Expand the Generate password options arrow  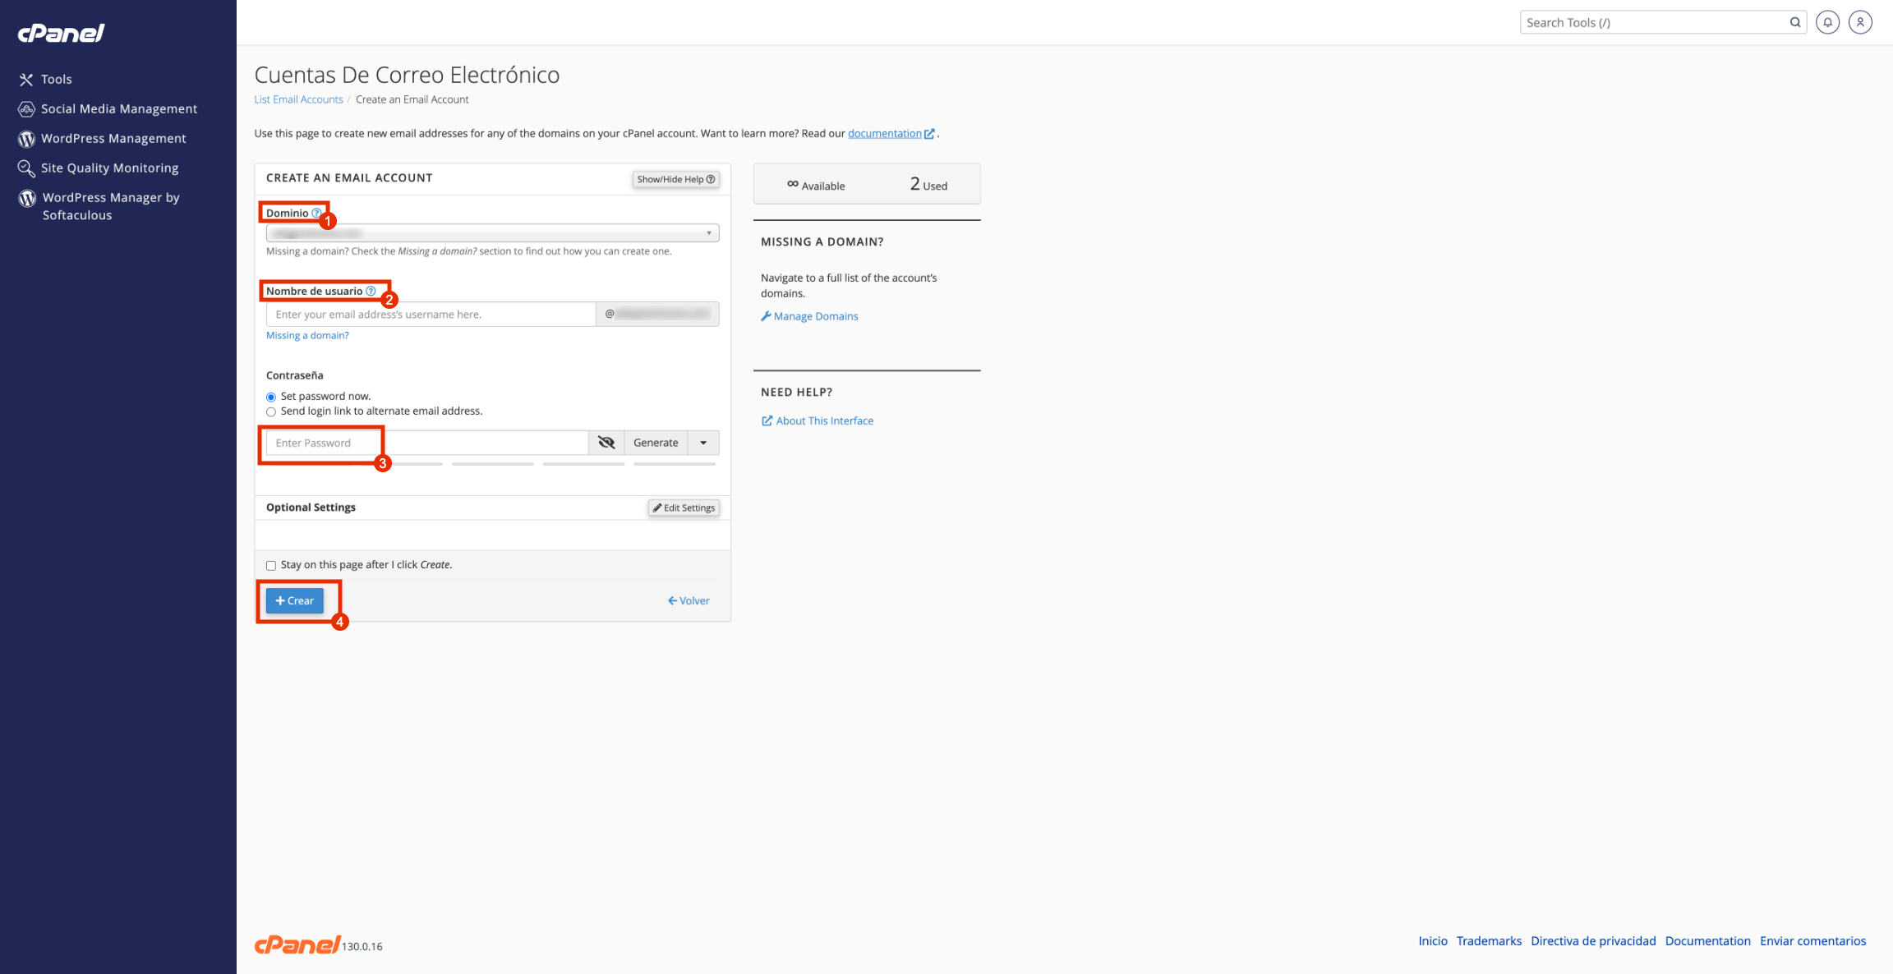[x=703, y=443]
